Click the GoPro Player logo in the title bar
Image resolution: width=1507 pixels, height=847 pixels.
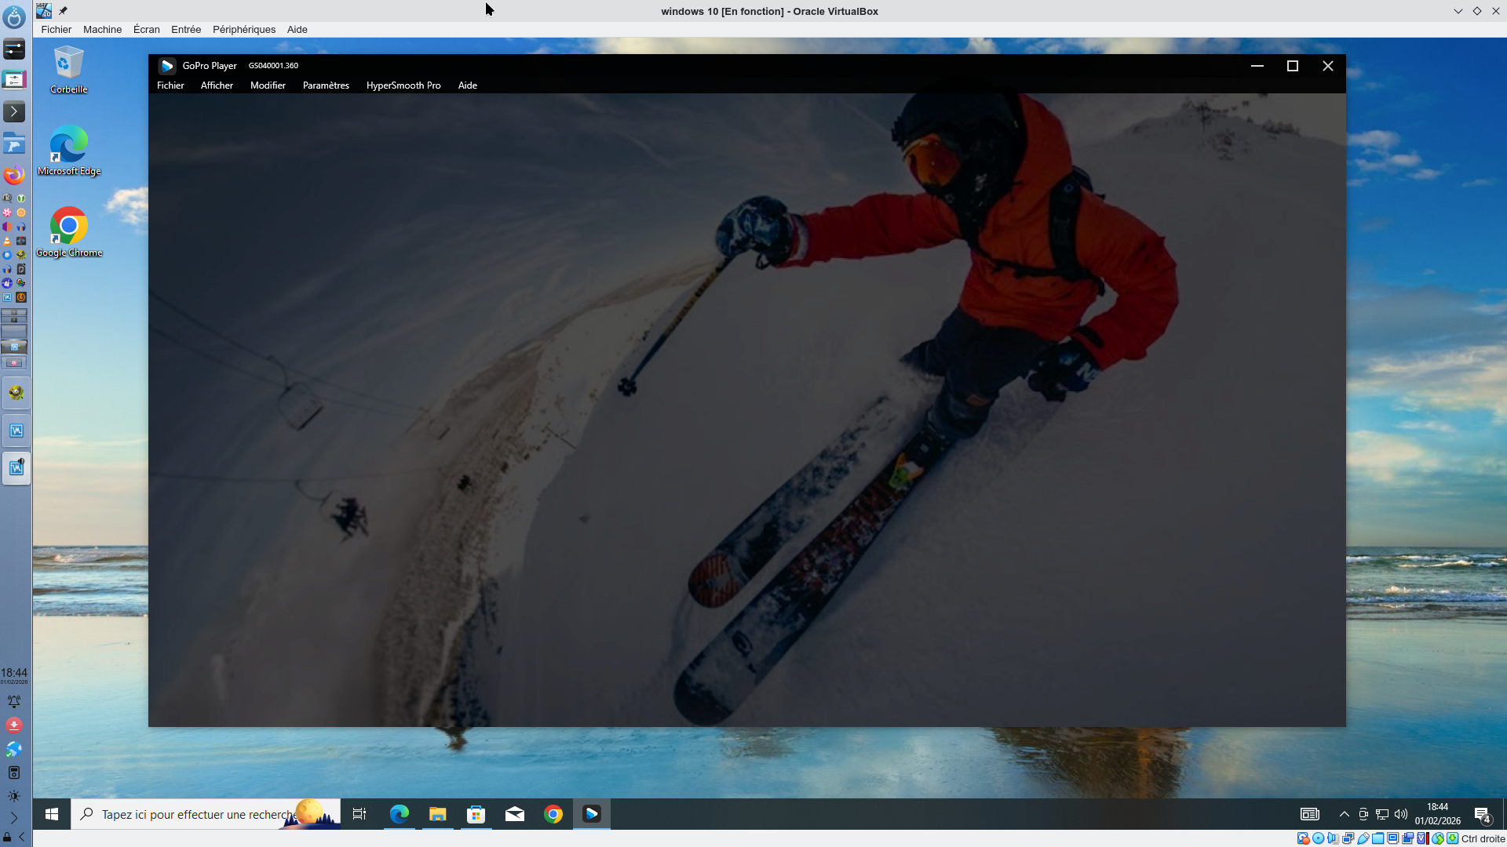[x=167, y=66]
